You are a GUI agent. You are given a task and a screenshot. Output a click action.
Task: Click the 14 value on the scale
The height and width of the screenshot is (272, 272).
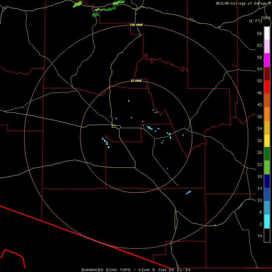pos(260,188)
